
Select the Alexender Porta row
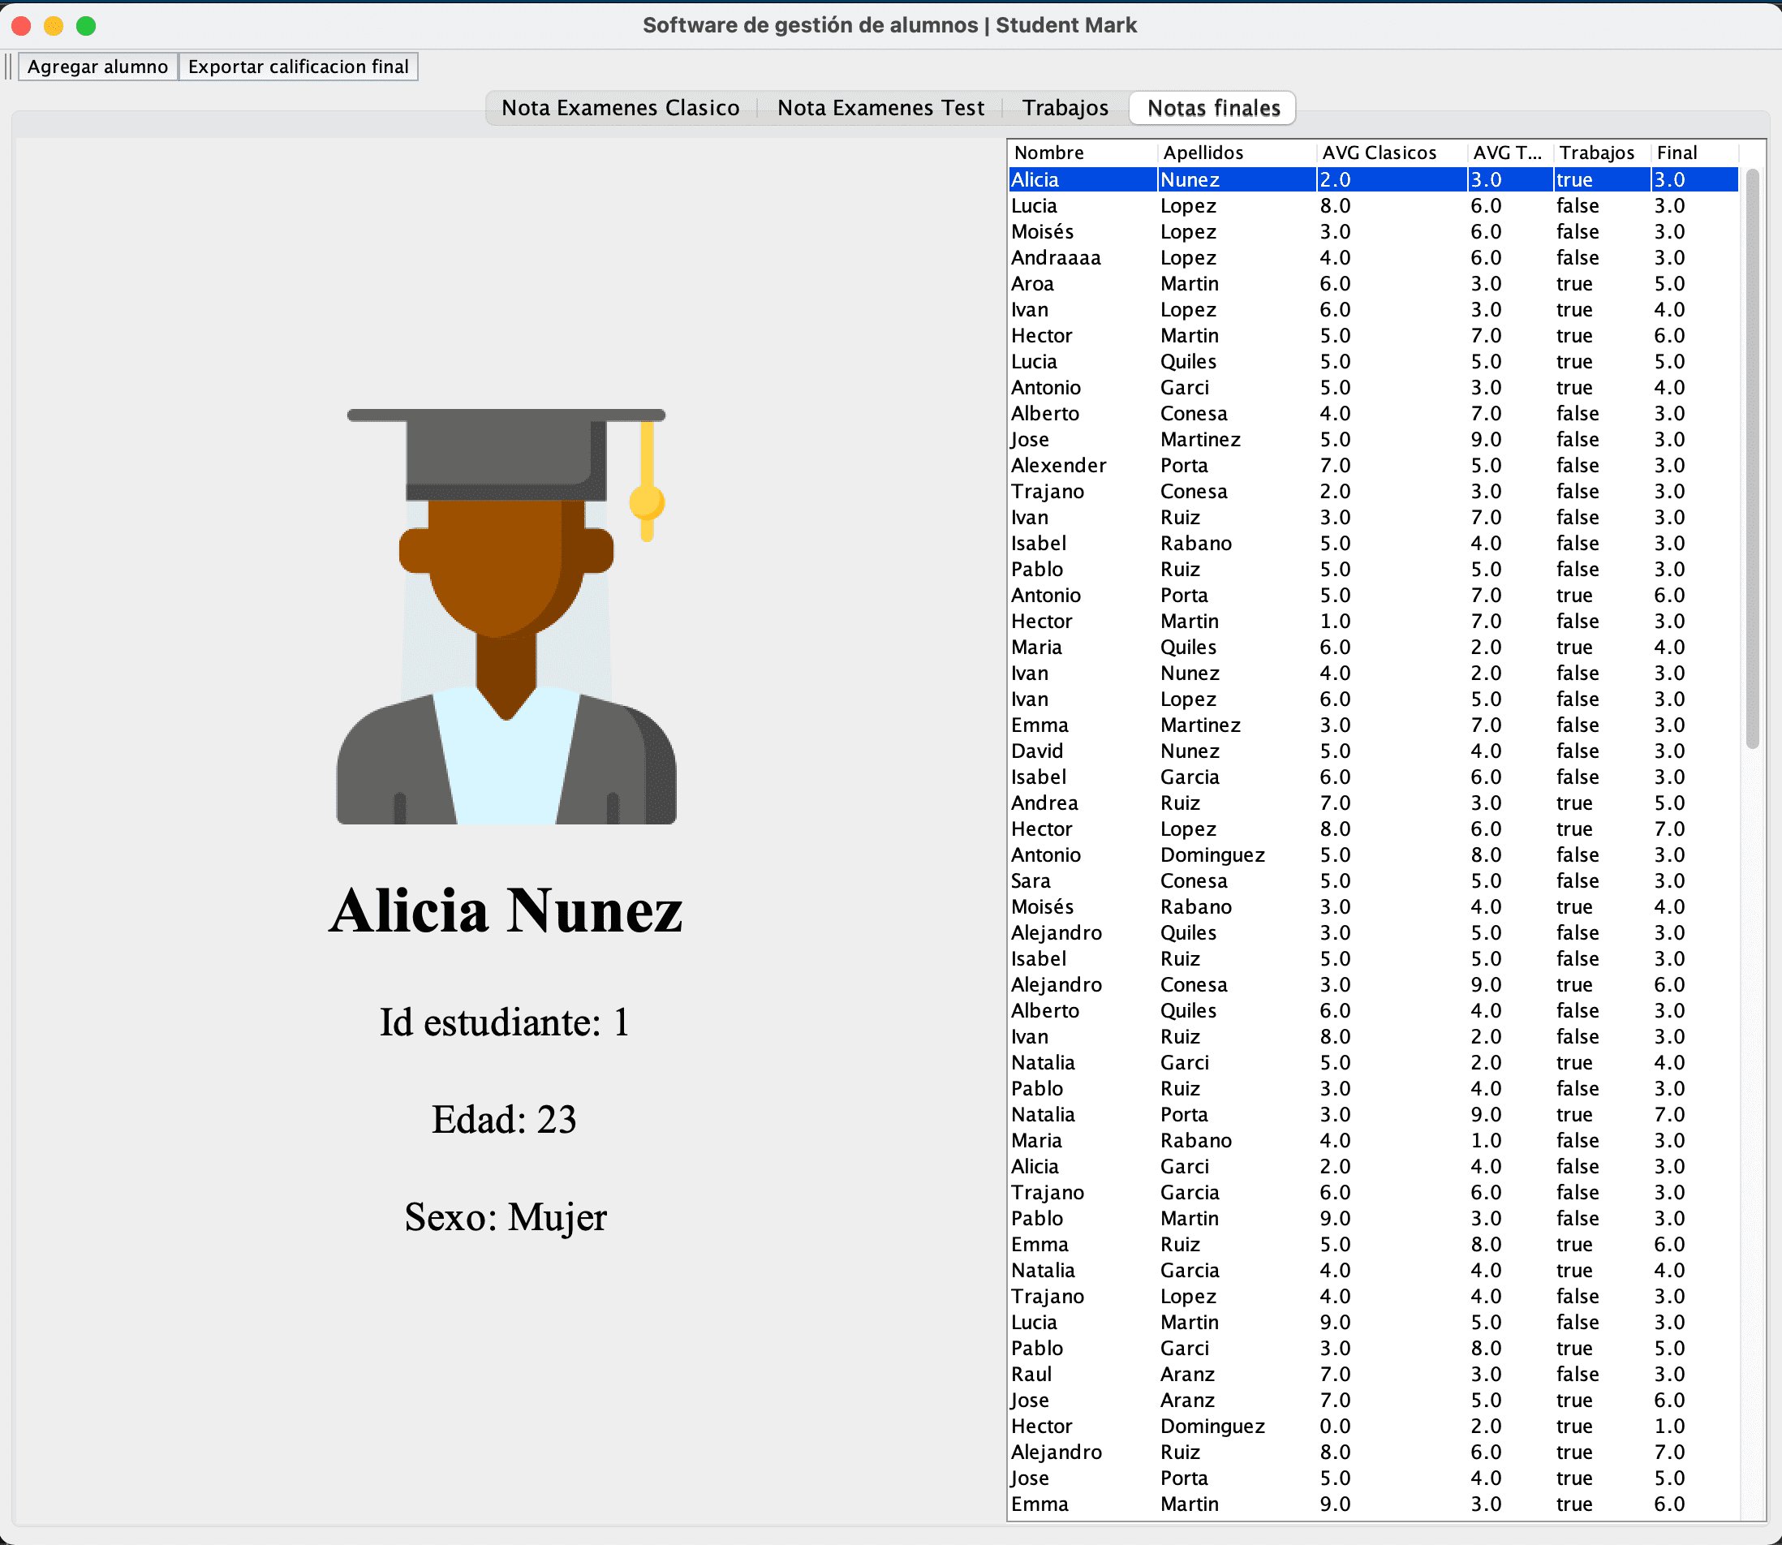(1373, 466)
